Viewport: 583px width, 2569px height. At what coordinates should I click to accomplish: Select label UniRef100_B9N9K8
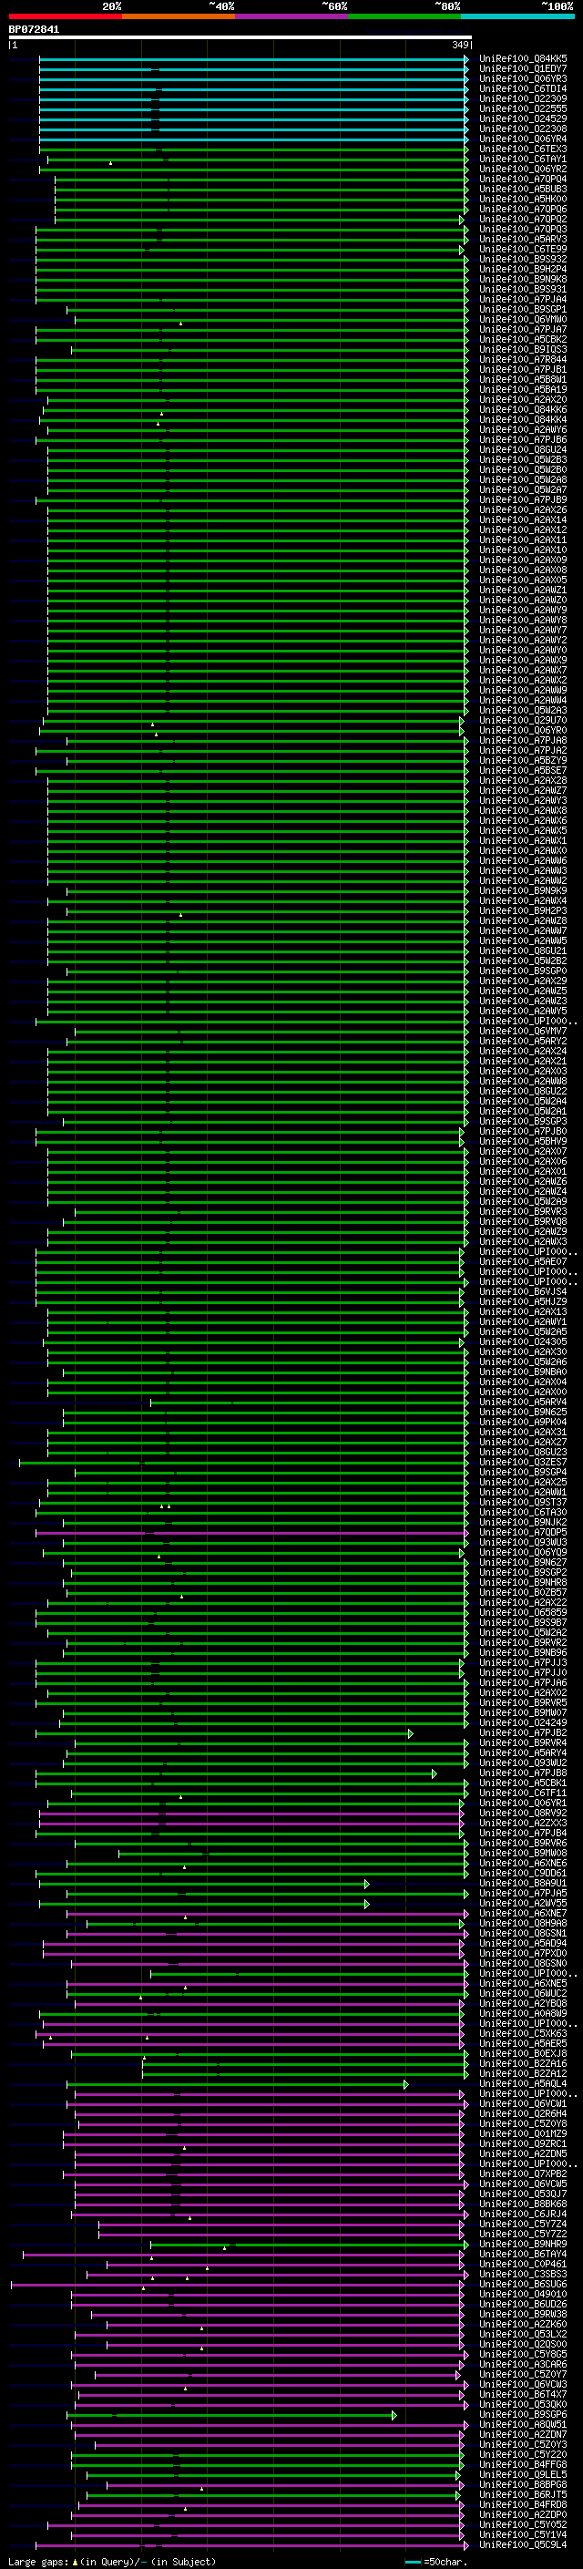click(x=522, y=279)
